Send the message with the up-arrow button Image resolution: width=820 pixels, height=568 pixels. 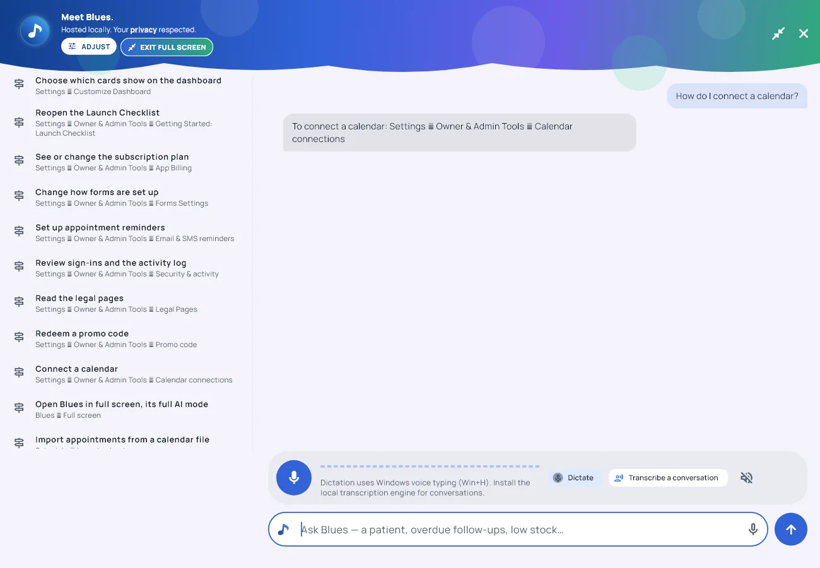[x=791, y=530]
